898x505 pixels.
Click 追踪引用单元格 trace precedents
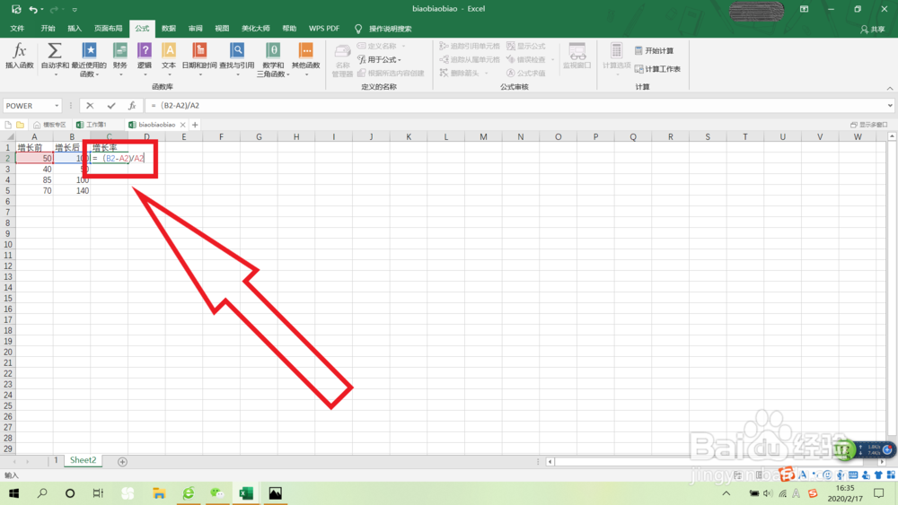(x=470, y=46)
